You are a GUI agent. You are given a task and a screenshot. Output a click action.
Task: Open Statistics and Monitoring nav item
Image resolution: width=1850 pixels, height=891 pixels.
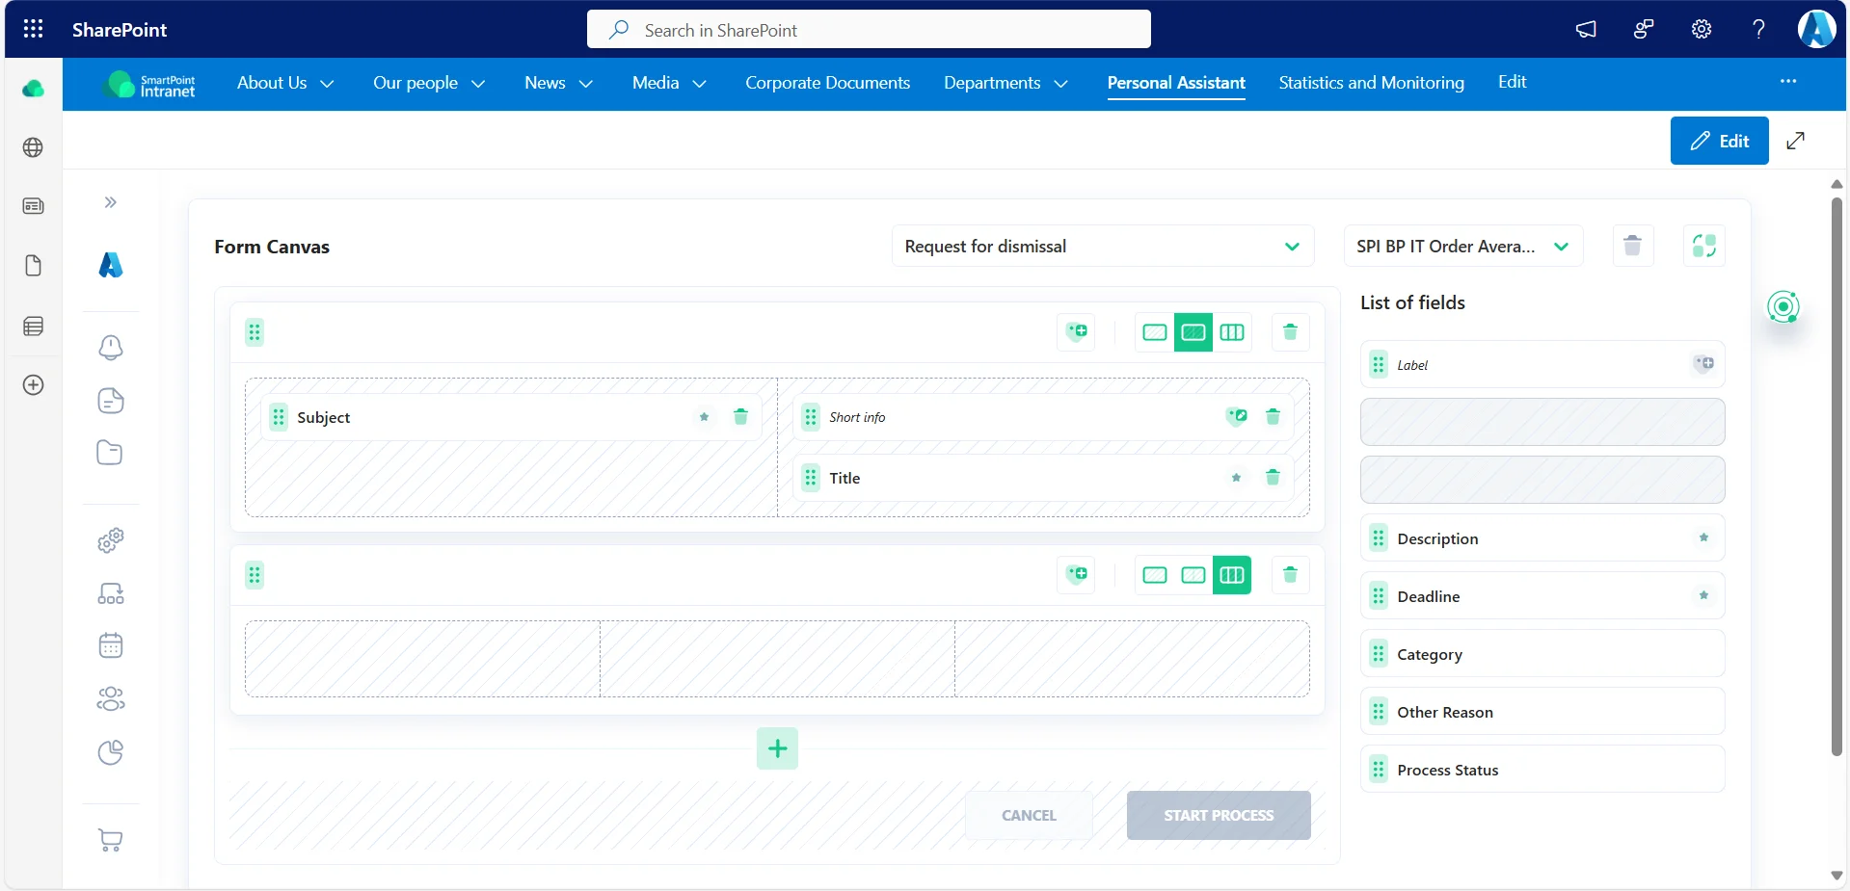pyautogui.click(x=1371, y=84)
